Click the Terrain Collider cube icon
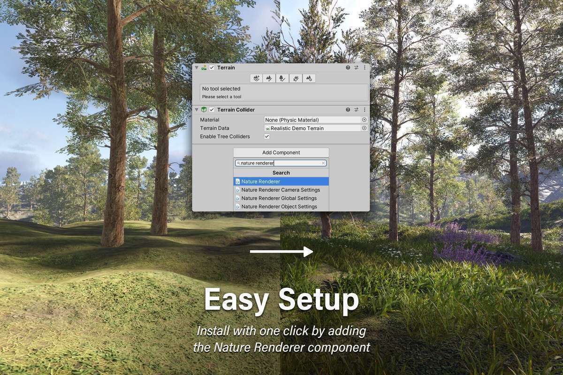 [204, 109]
